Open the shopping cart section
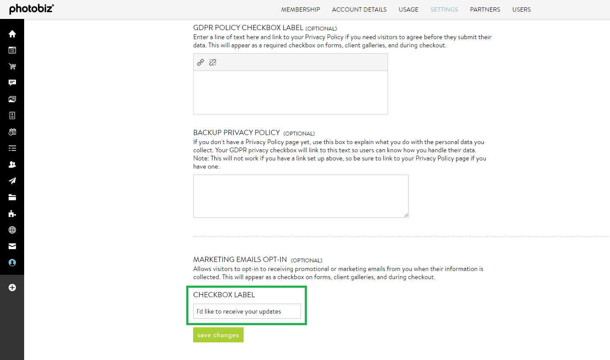Image resolution: width=610 pixels, height=360 pixels. tap(12, 66)
